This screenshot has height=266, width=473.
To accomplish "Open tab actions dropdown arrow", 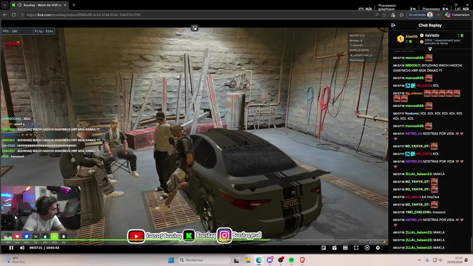I will pyautogui.click(x=5, y=5).
